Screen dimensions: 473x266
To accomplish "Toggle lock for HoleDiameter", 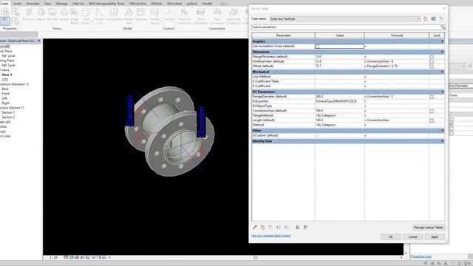I will click(x=432, y=61).
